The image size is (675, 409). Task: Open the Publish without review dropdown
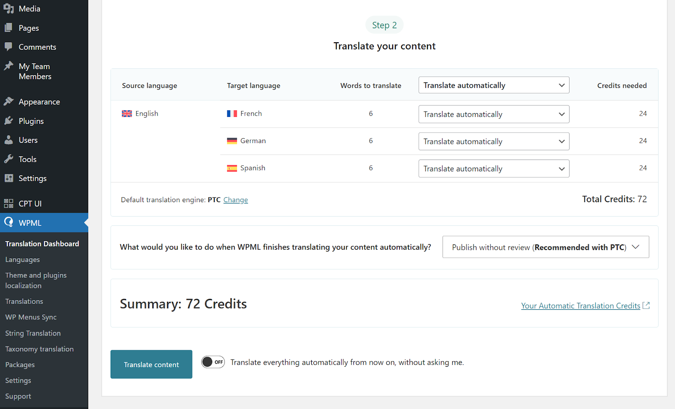(x=545, y=247)
